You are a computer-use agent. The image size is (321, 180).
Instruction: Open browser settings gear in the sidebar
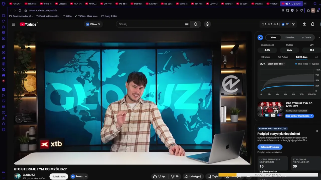[x=4, y=129]
